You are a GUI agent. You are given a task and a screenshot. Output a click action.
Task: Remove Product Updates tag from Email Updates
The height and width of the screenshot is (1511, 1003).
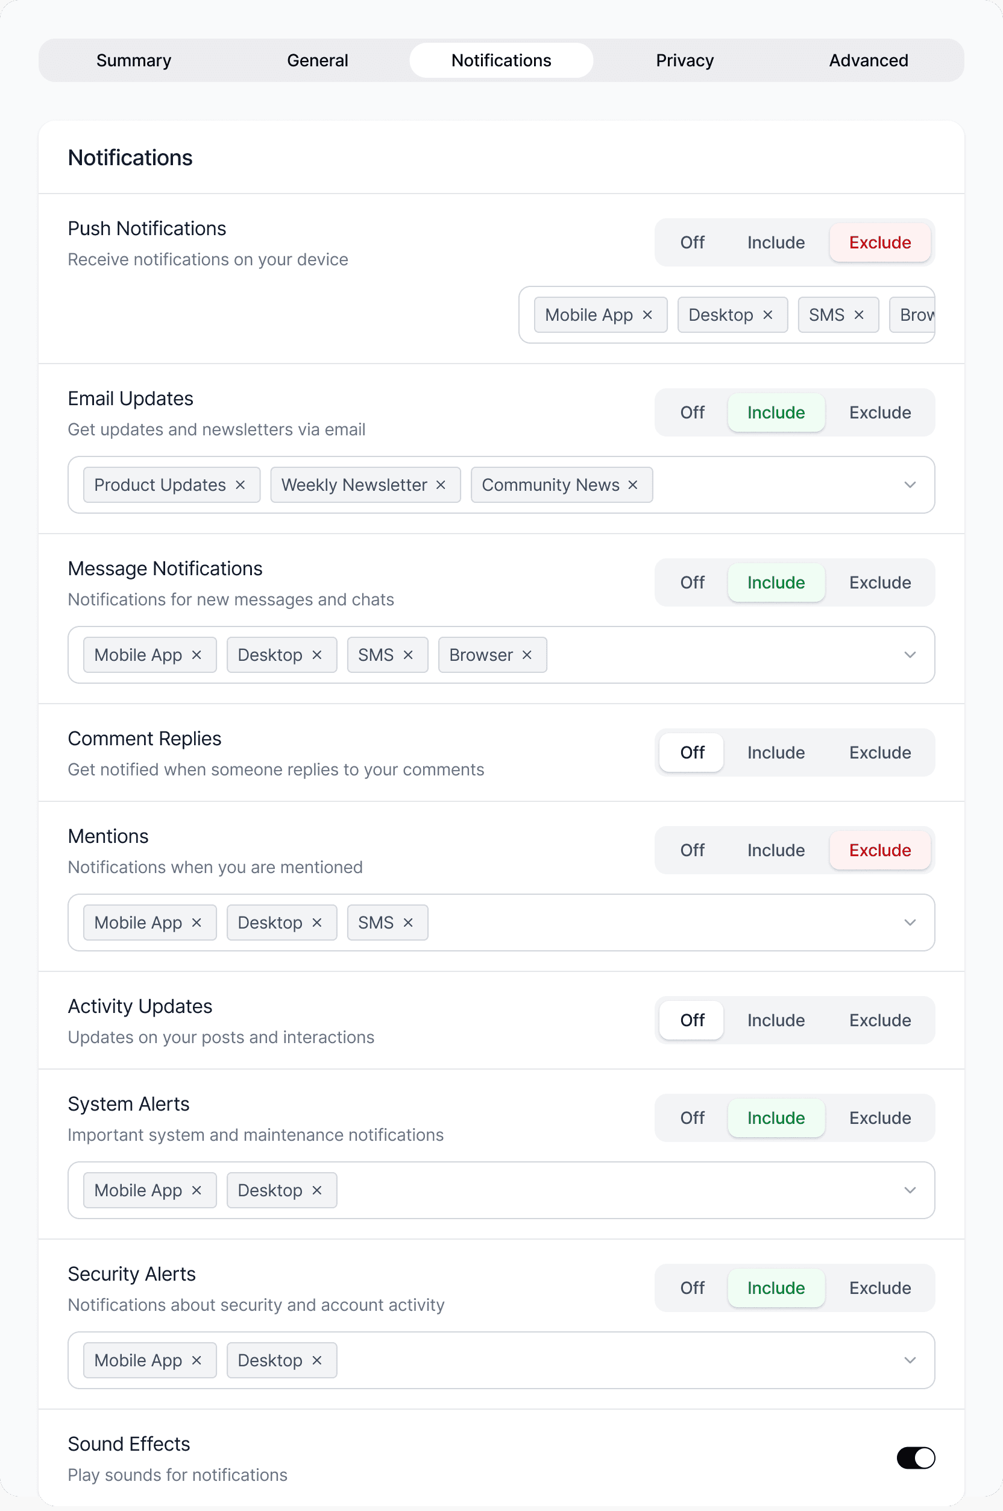[241, 485]
